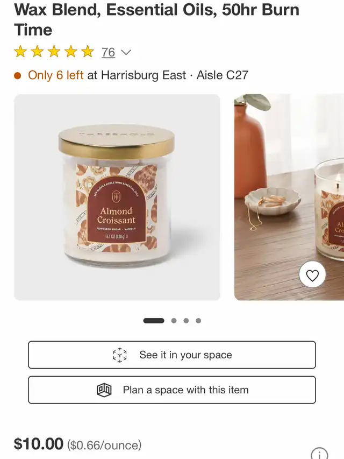
Task: Select the active first carousel indicator
Action: point(154,321)
